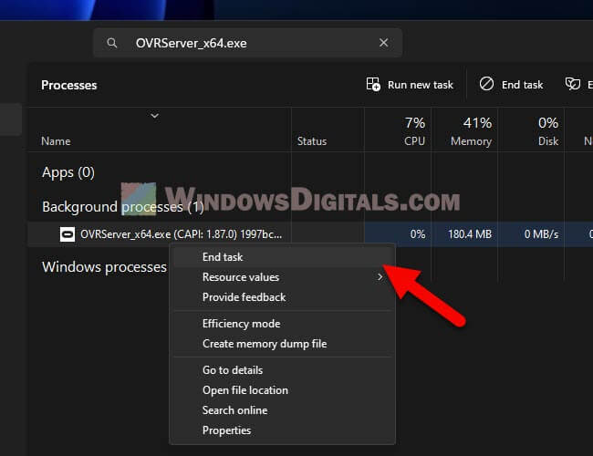
Task: Choose Open file location
Action: click(x=282, y=390)
